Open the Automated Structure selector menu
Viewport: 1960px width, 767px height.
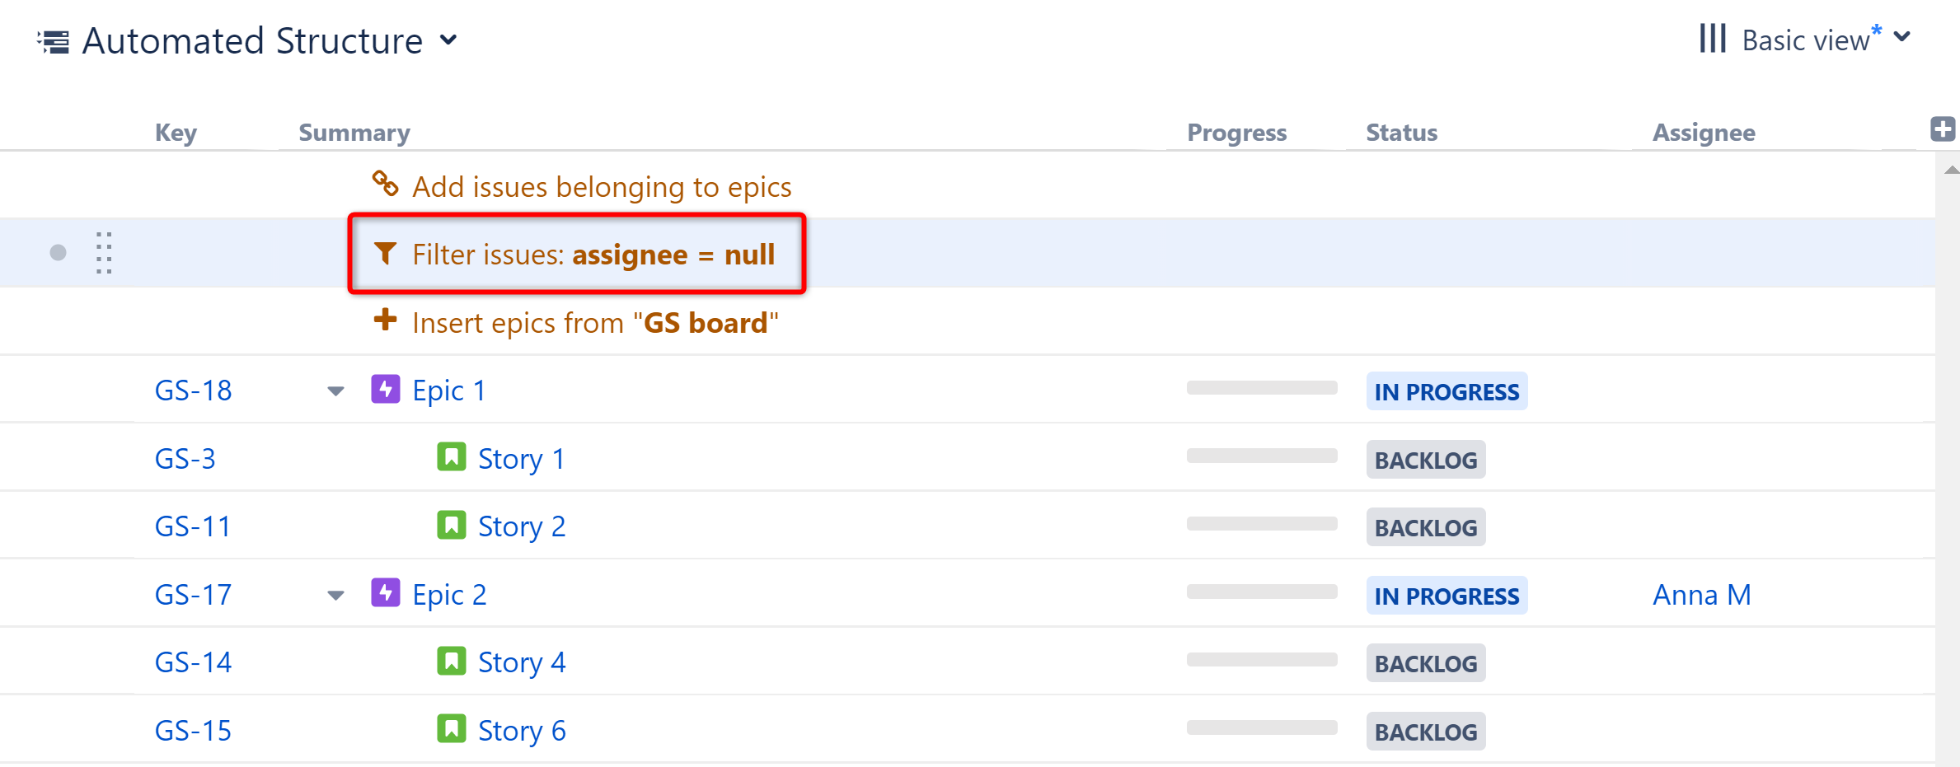point(448,40)
